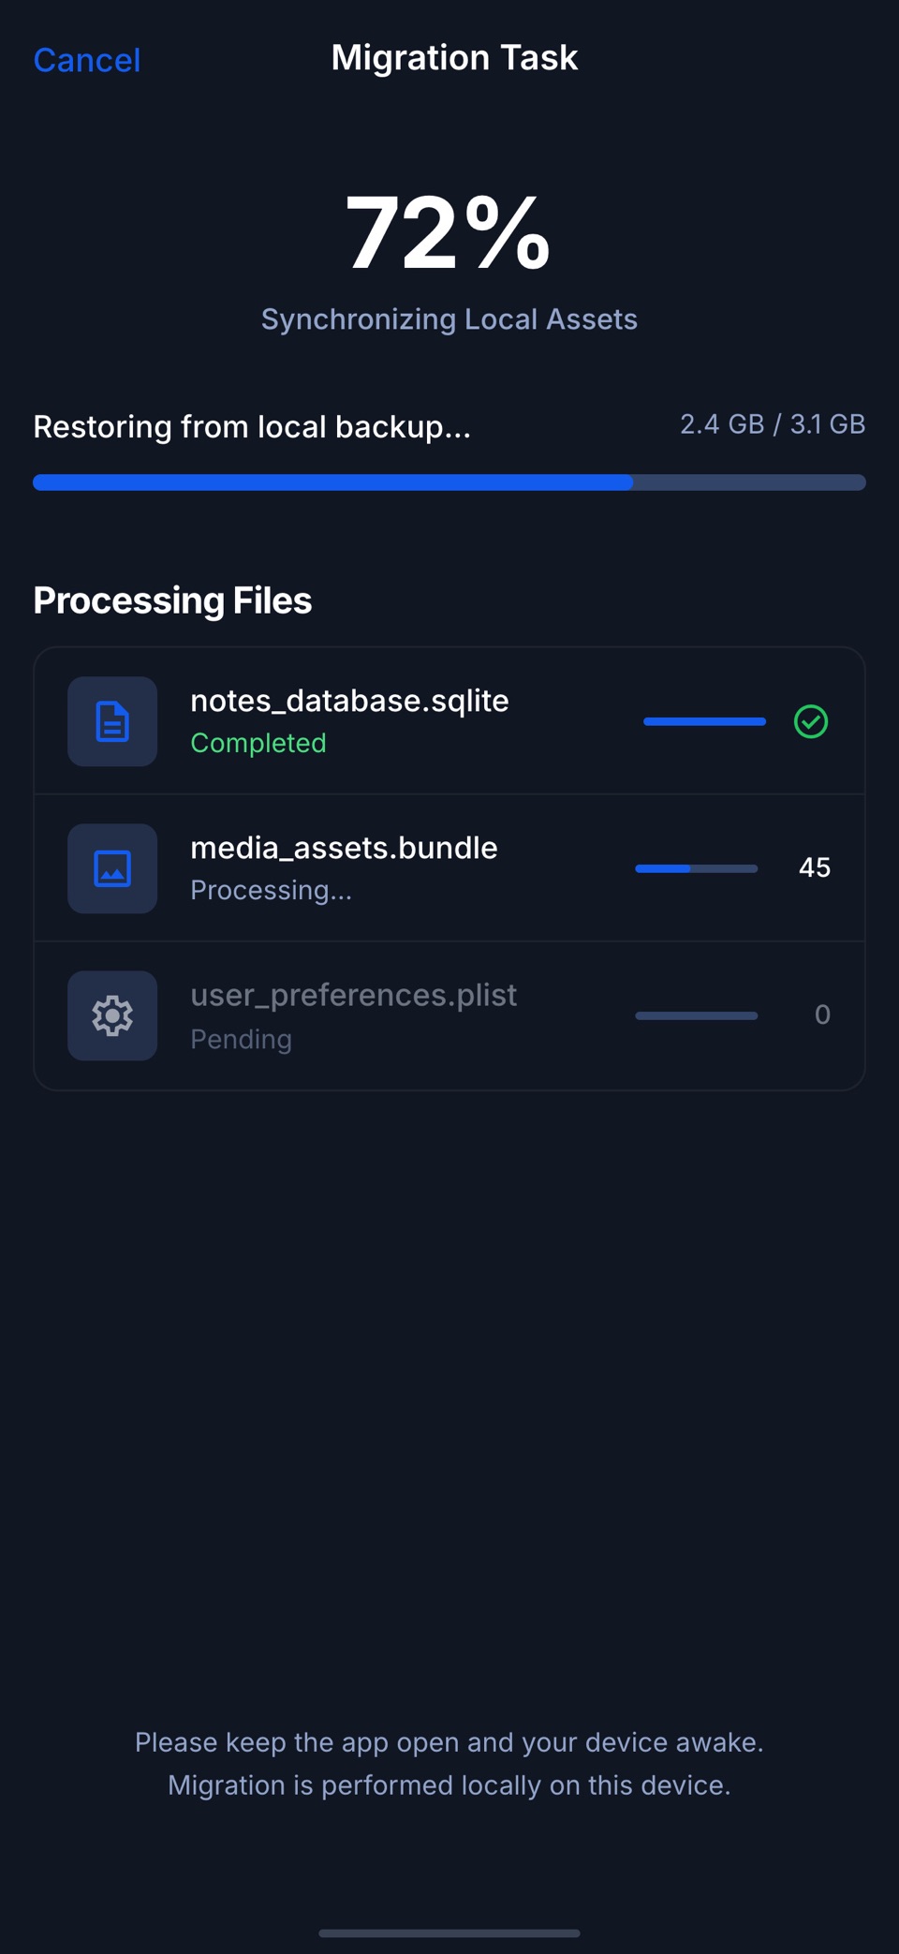Select the media_assets.bundle file name
Screen dimensions: 899x1954
pyautogui.click(x=344, y=848)
